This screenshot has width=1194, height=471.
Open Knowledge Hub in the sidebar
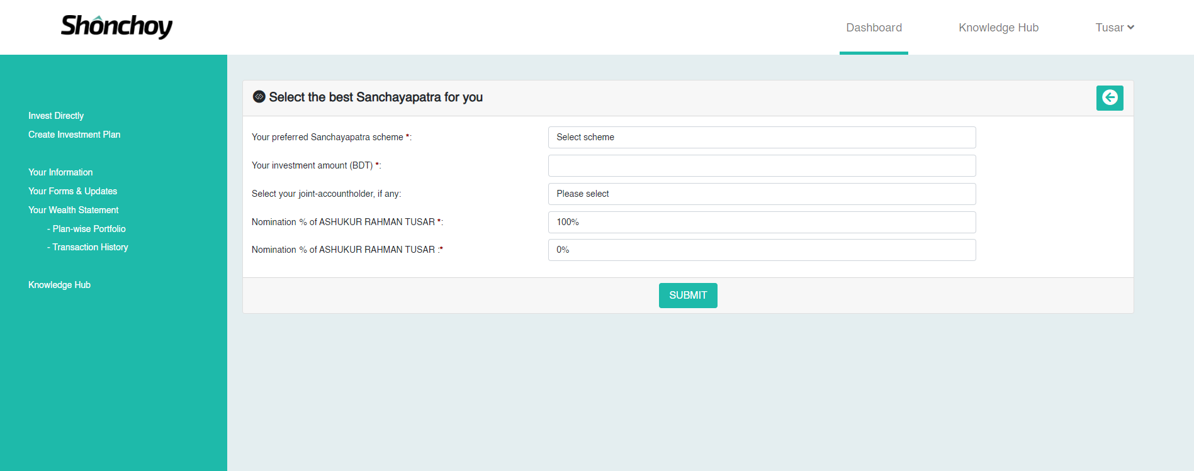[59, 285]
